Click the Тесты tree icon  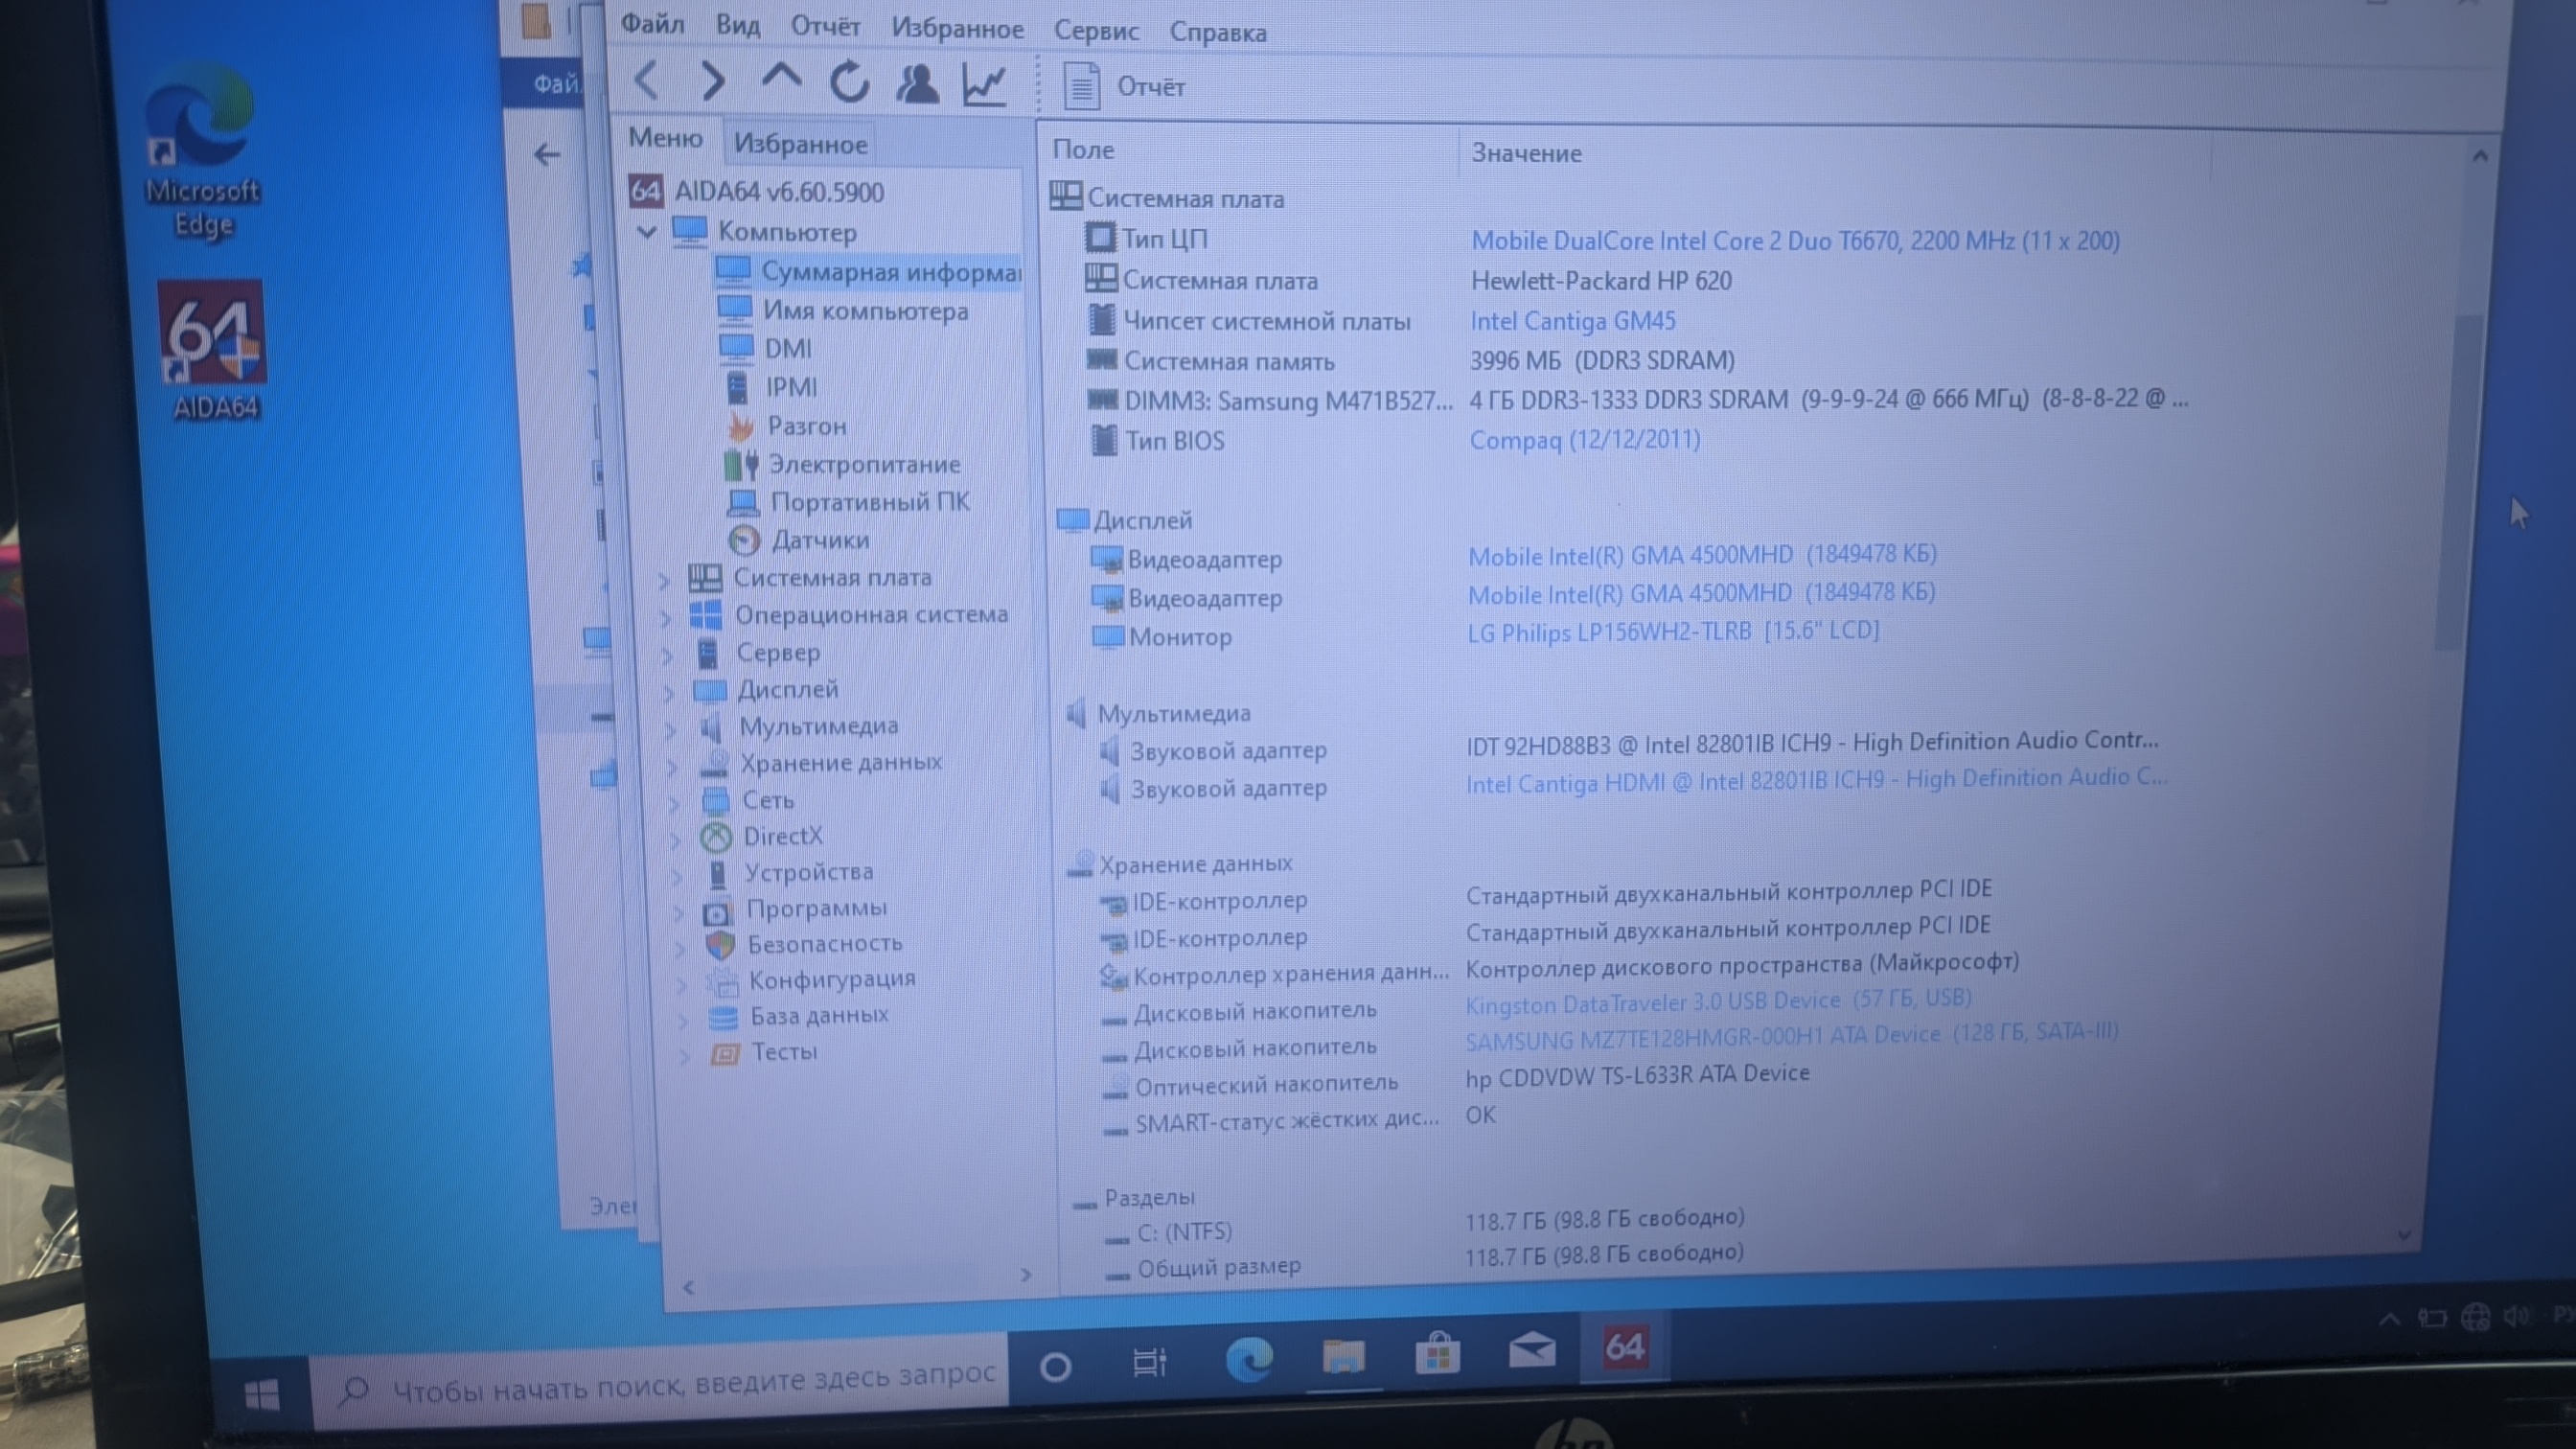coord(725,1053)
